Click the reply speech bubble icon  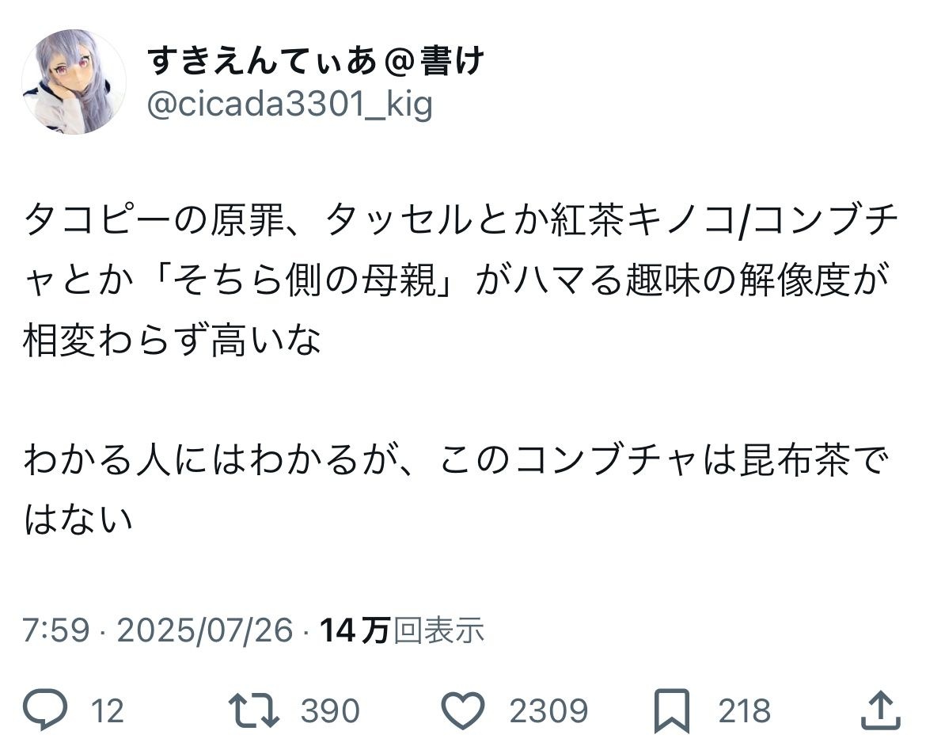point(47,710)
